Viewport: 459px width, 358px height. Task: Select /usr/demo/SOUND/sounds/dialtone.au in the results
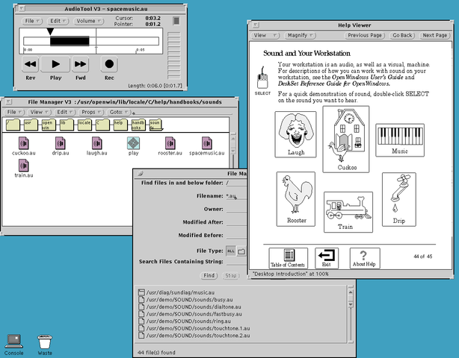click(190, 307)
